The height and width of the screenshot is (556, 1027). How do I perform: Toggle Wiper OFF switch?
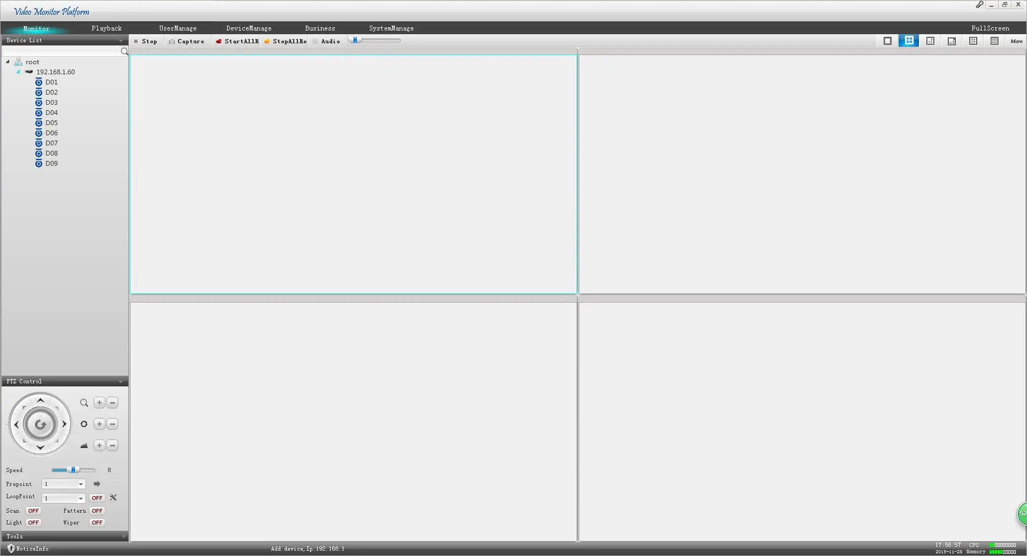click(x=97, y=523)
